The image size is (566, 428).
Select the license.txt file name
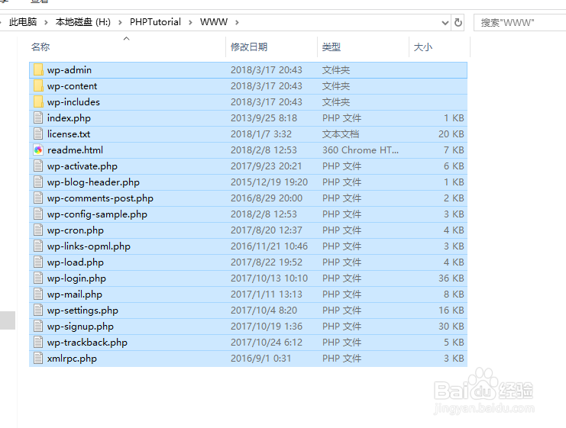click(x=69, y=134)
